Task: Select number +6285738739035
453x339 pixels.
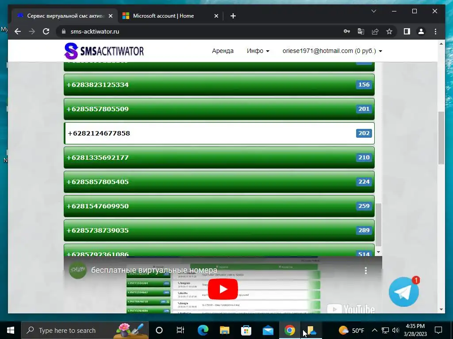Action: click(219, 230)
